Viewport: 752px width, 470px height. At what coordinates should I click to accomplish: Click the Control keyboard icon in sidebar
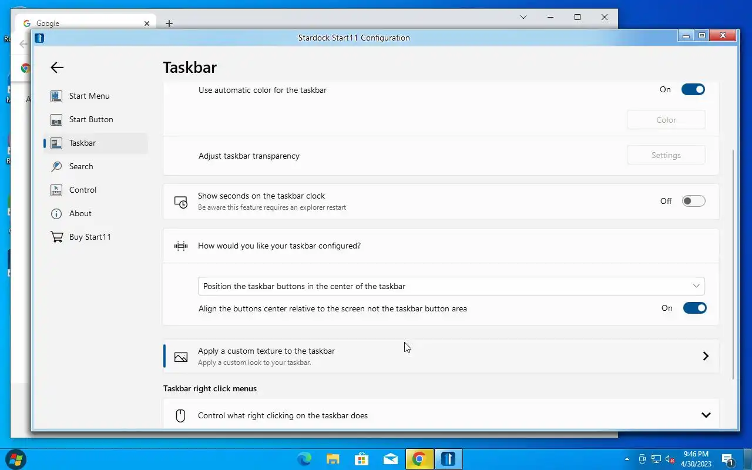click(x=56, y=190)
